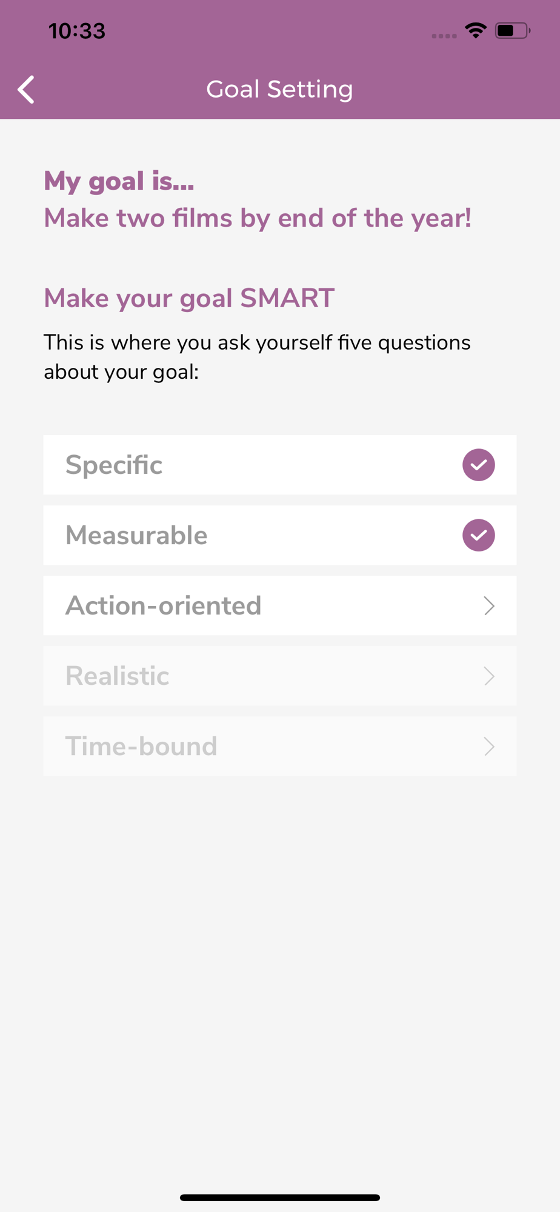Image resolution: width=560 pixels, height=1212 pixels.
Task: Select the Realistic row label
Action: tap(118, 676)
